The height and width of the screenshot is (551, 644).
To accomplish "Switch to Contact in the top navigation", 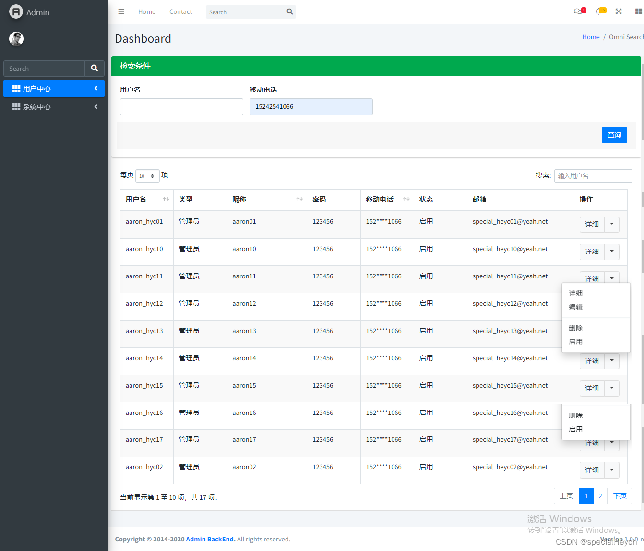I will click(180, 11).
